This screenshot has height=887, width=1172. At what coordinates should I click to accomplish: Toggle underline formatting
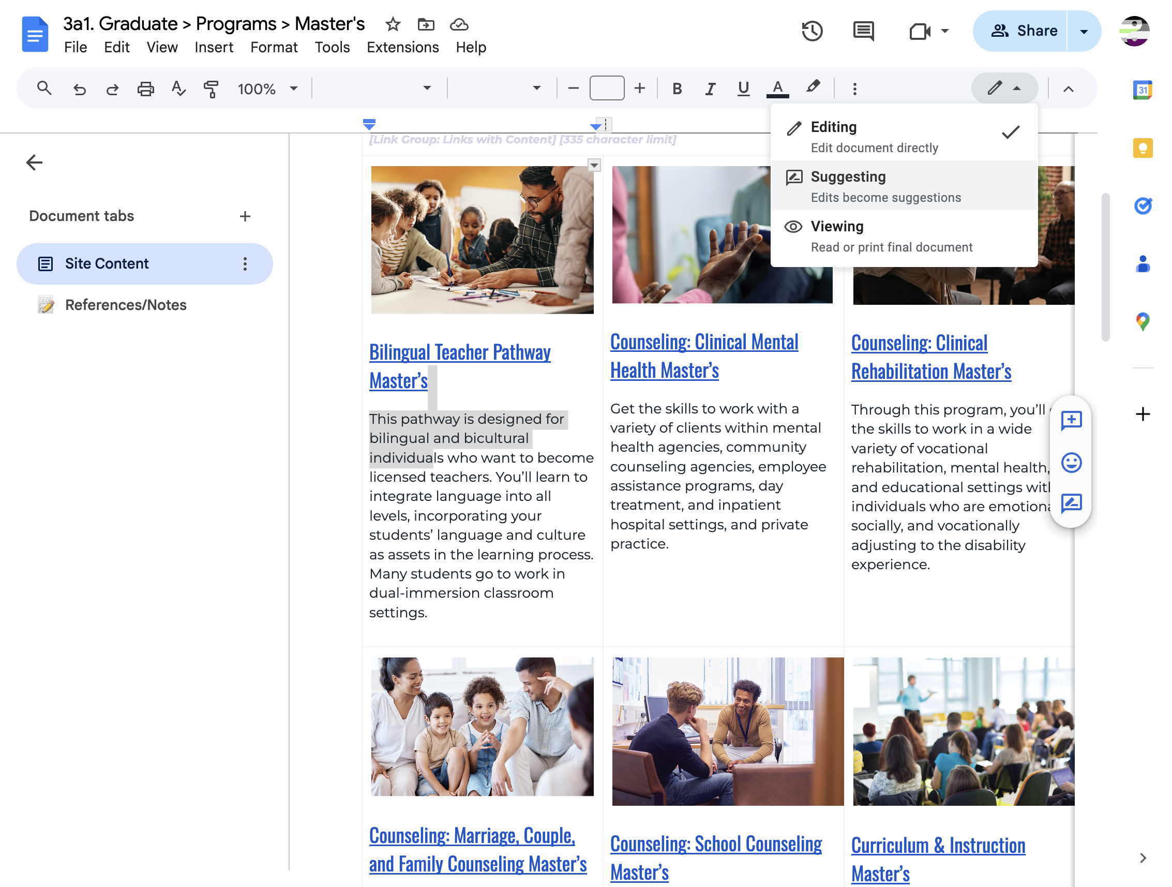coord(743,88)
